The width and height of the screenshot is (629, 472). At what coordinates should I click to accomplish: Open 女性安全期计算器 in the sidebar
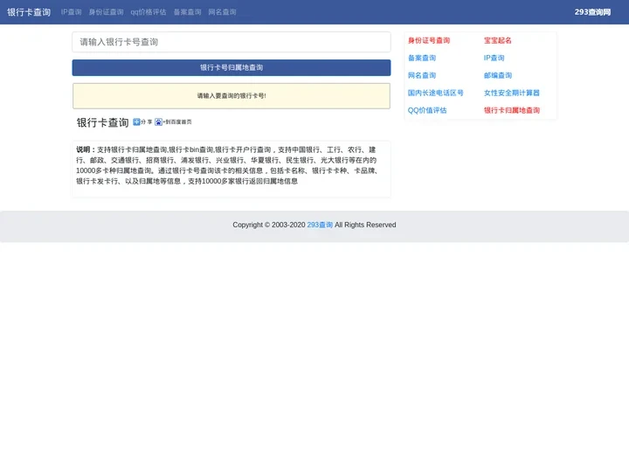pos(511,93)
